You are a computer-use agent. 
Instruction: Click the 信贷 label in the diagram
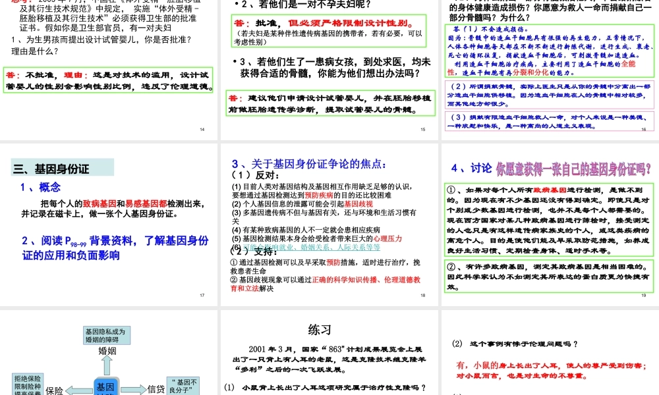(156, 390)
